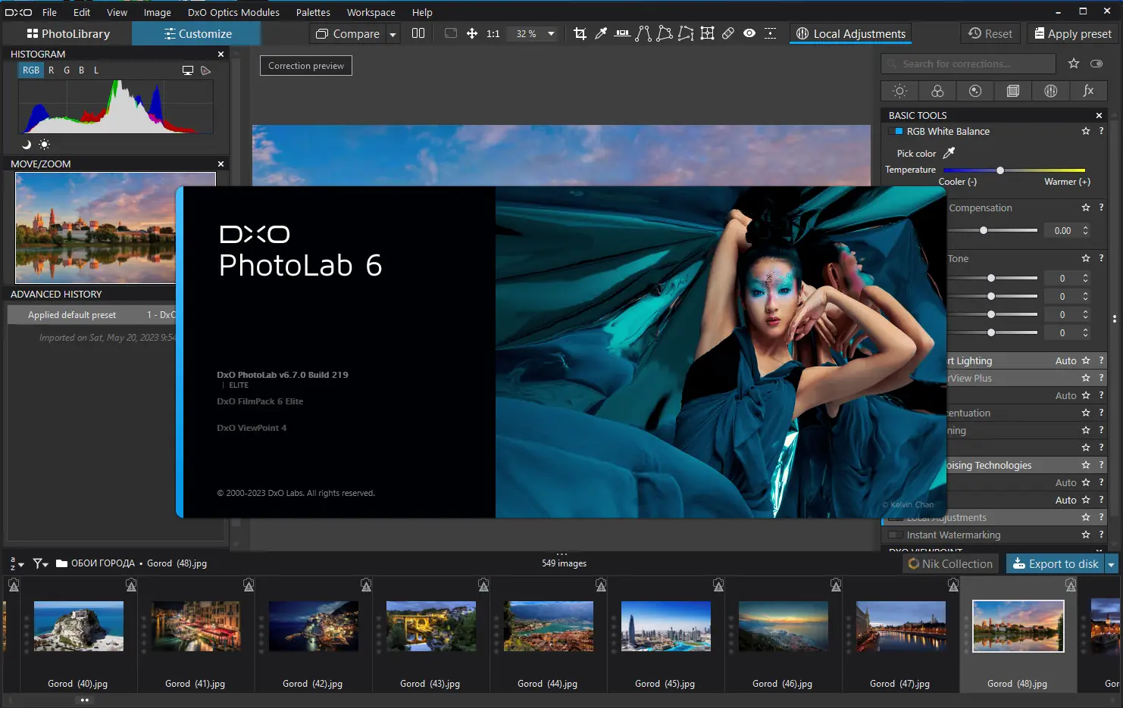Switch to side-by-side view

(x=418, y=33)
